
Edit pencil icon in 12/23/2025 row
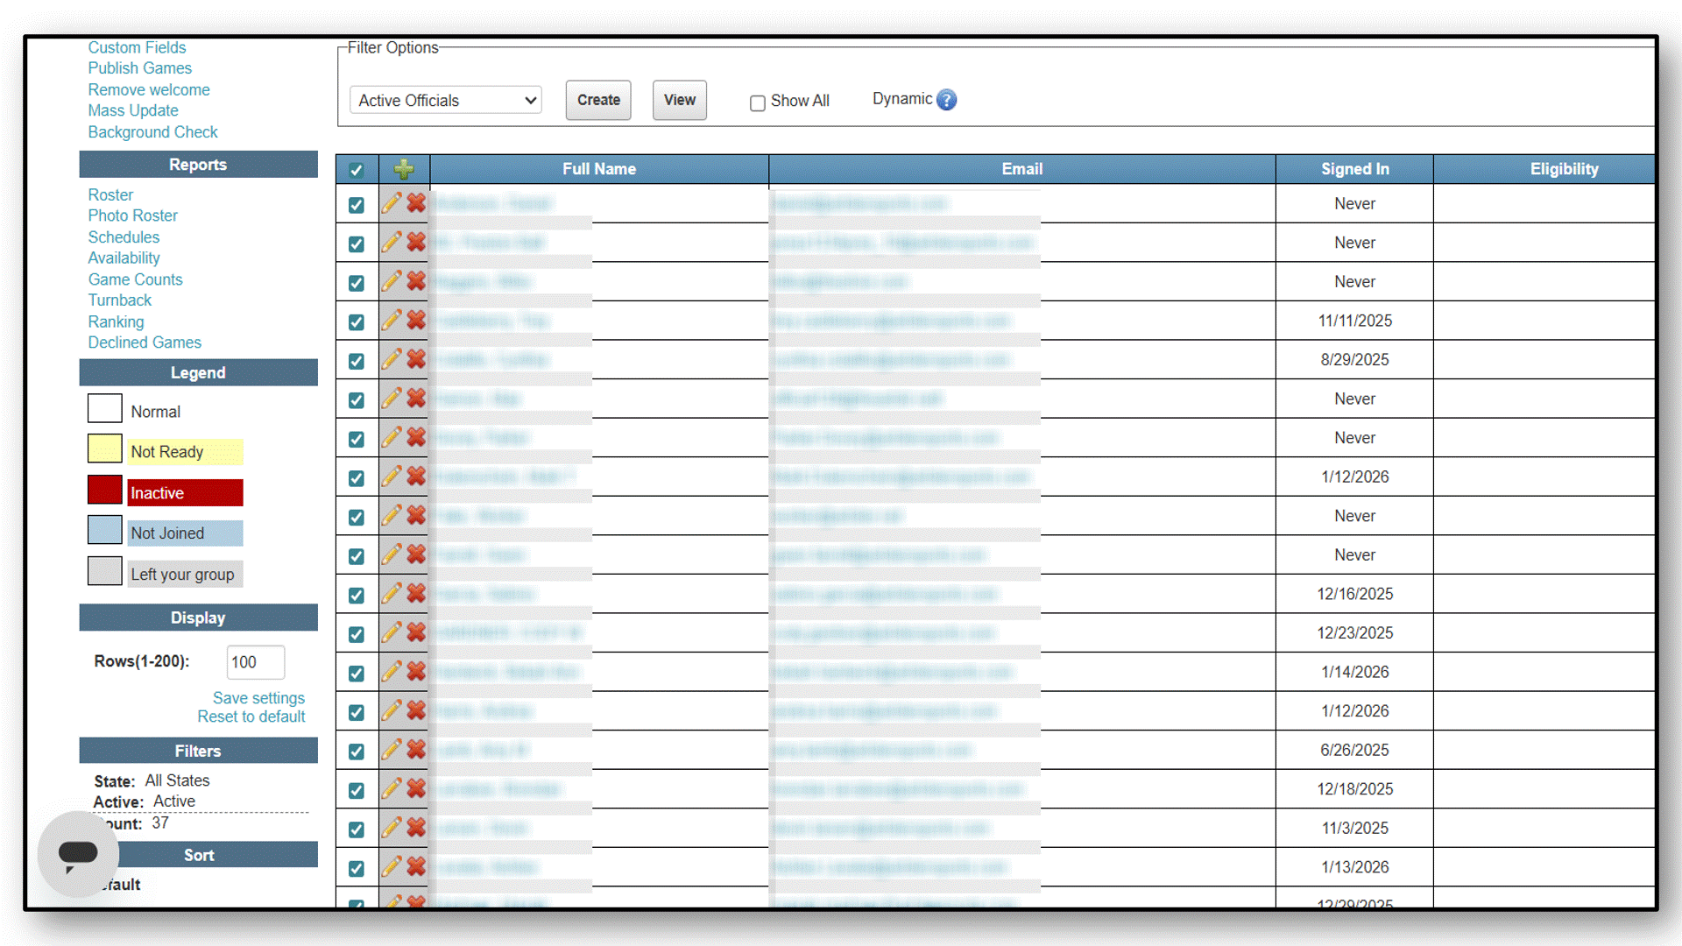(x=392, y=632)
